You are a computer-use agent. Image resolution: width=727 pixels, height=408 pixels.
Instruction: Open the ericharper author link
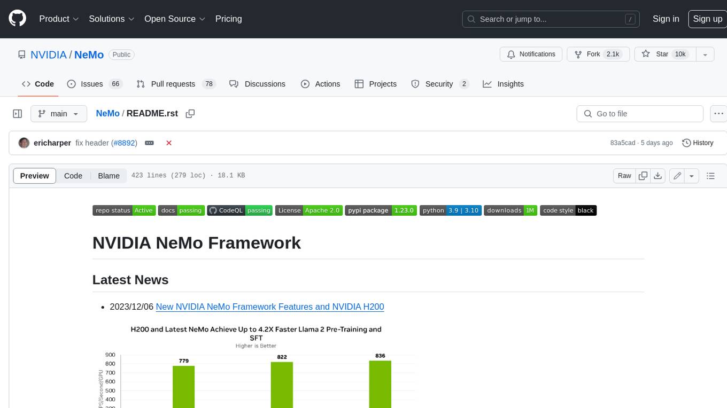coord(52,143)
